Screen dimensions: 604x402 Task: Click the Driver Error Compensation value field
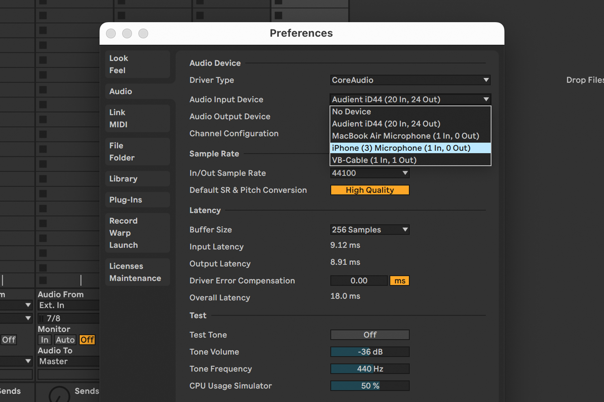click(359, 281)
